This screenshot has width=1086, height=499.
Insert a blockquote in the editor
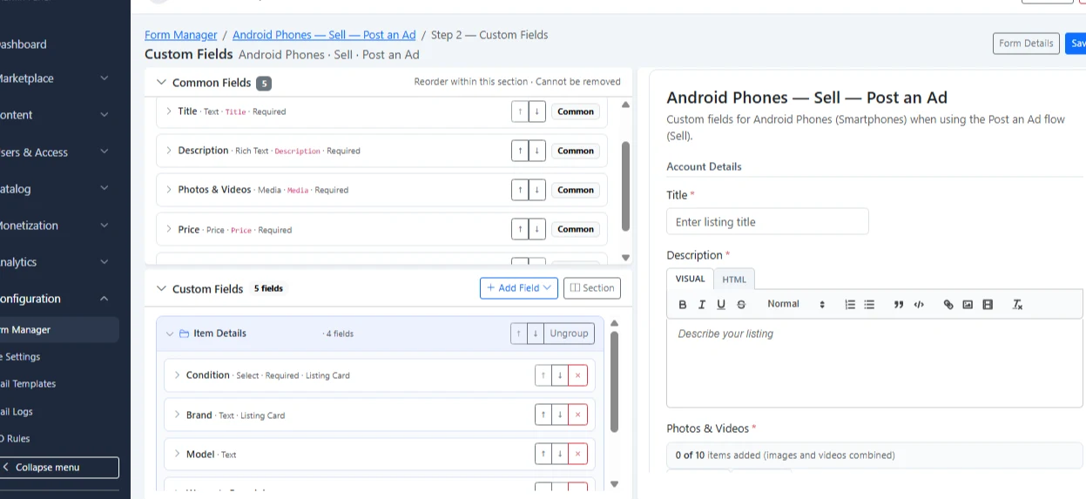(899, 305)
